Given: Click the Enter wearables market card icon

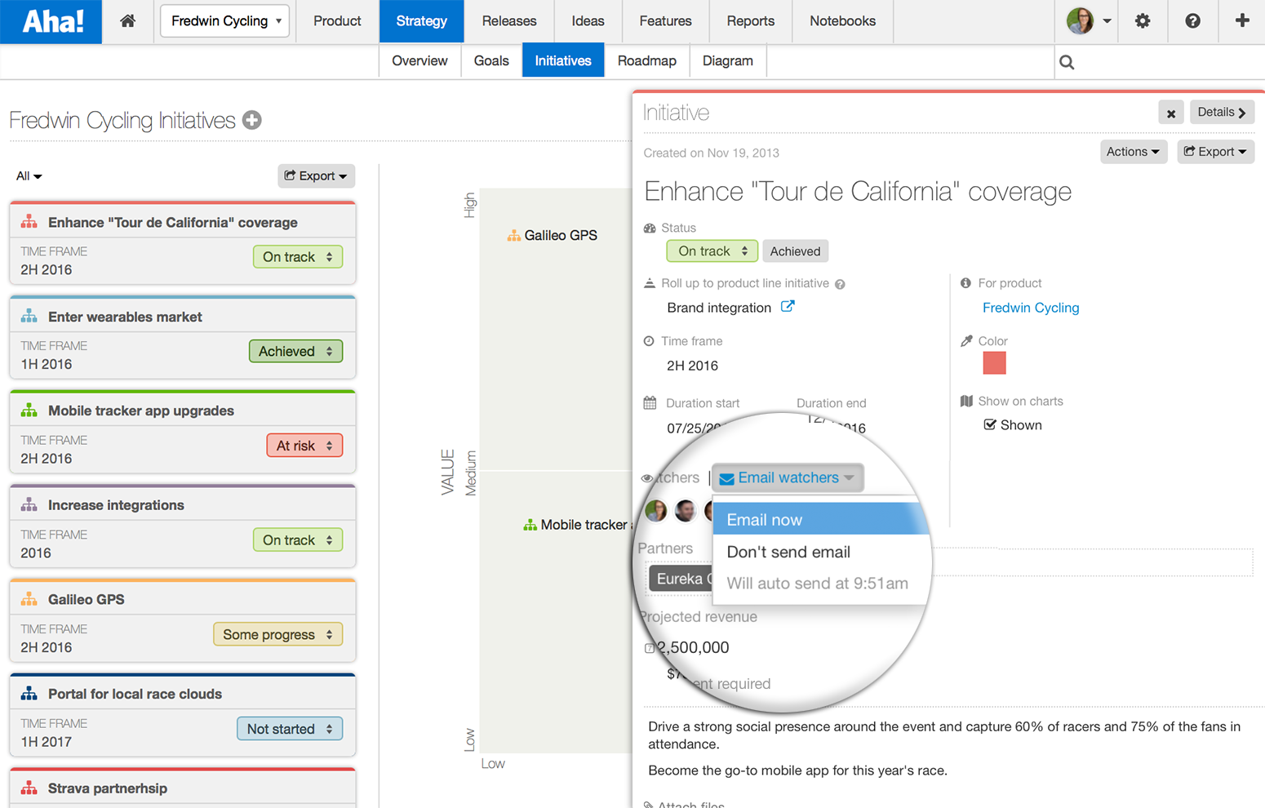Looking at the screenshot, I should pos(29,317).
